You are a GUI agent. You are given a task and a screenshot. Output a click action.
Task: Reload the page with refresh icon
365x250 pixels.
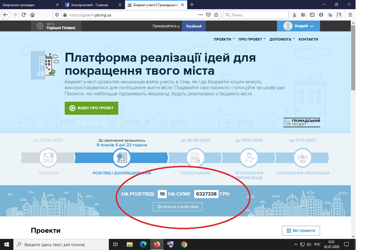coord(24,15)
